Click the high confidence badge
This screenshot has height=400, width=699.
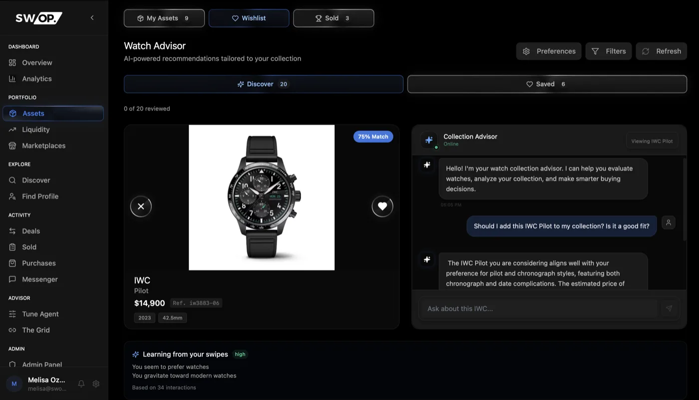[x=240, y=355]
